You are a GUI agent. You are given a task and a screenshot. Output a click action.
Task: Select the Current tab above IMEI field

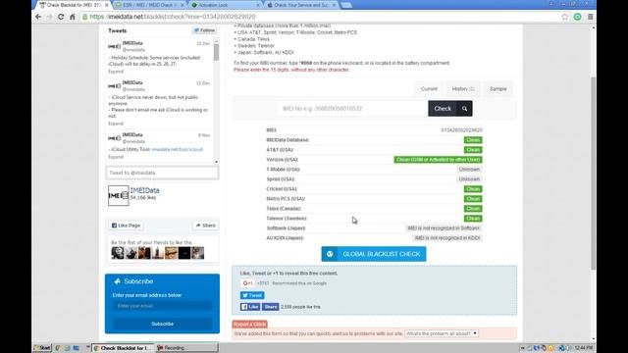coord(429,89)
